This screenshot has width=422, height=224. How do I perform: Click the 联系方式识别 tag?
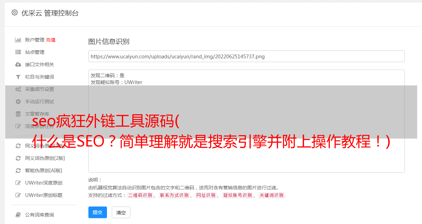(x=174, y=195)
